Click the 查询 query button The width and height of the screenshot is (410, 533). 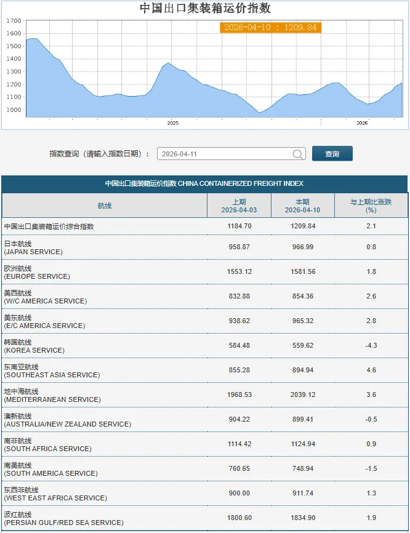pyautogui.click(x=332, y=154)
